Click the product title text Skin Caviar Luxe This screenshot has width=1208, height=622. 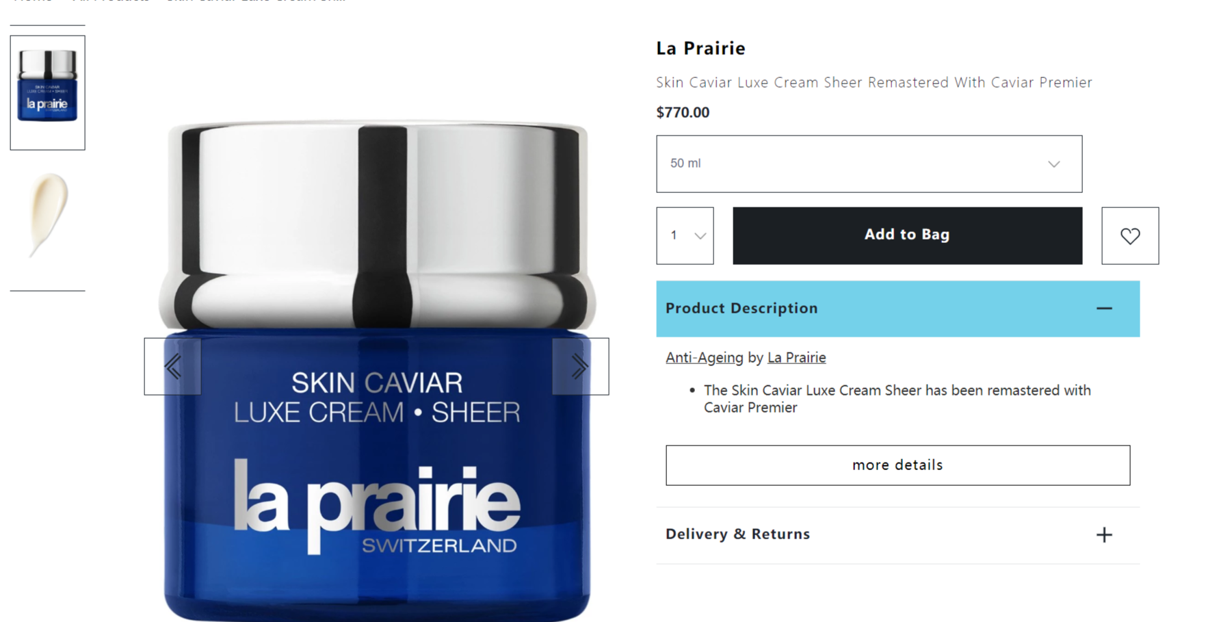874,82
